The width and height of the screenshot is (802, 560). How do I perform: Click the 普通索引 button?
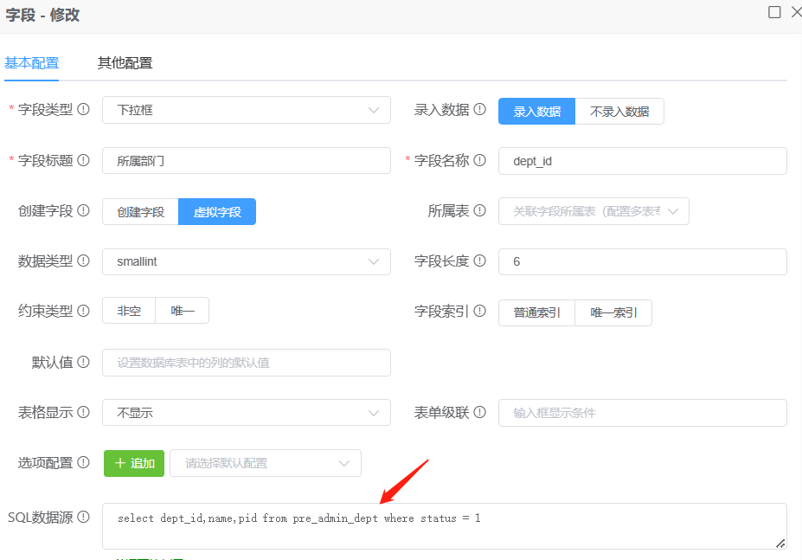(536, 313)
